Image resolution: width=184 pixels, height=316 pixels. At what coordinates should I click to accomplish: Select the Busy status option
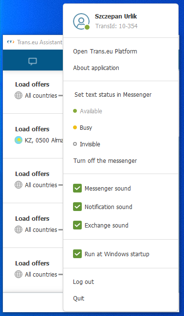coord(86,127)
